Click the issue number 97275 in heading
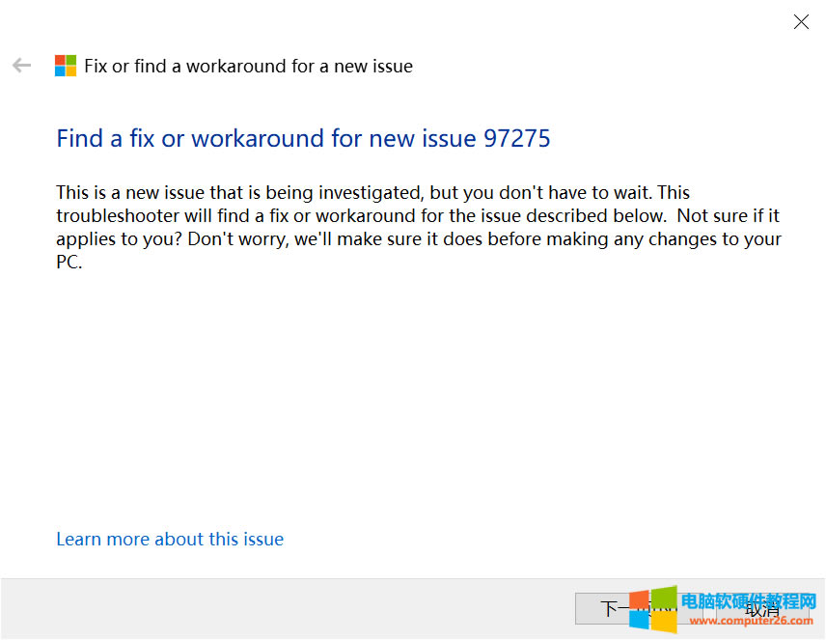This screenshot has height=640, width=826. click(x=518, y=139)
